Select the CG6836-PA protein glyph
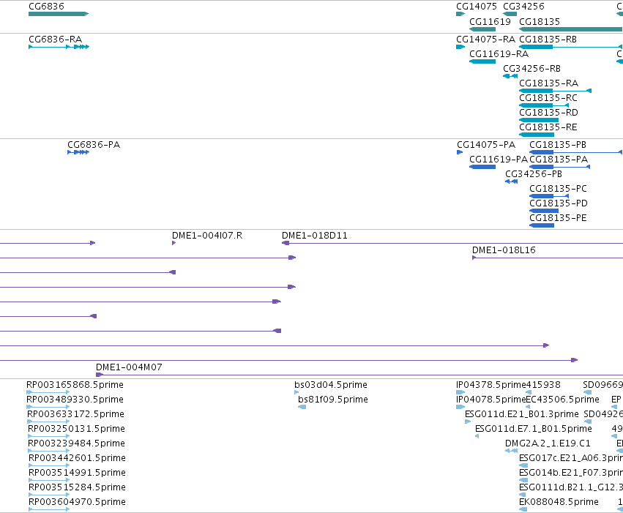 78,152
